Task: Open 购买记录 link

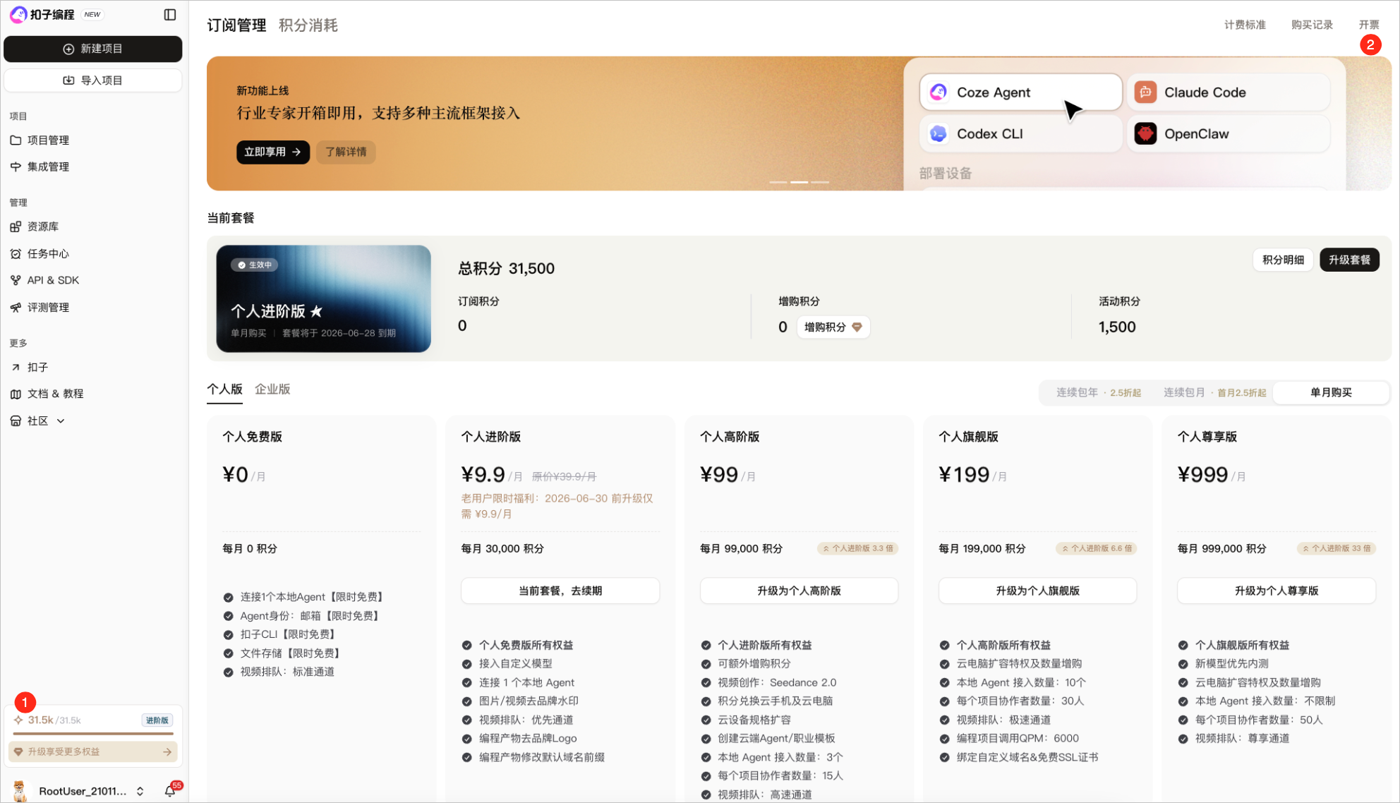Action: 1312,25
